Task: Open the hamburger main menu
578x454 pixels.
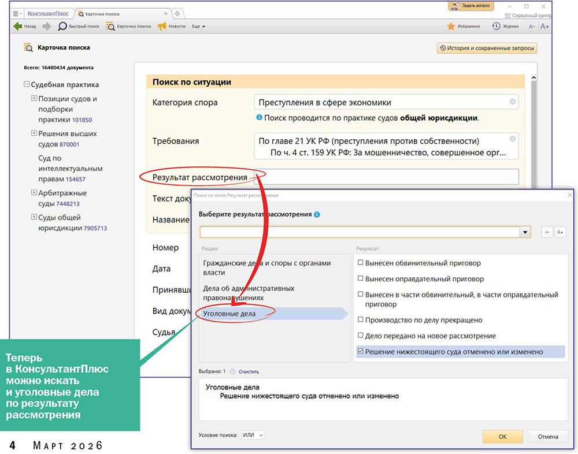Action: 16,14
